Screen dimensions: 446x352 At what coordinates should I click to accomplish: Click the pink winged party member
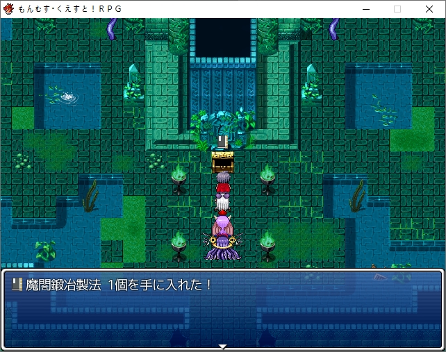coord(223,226)
